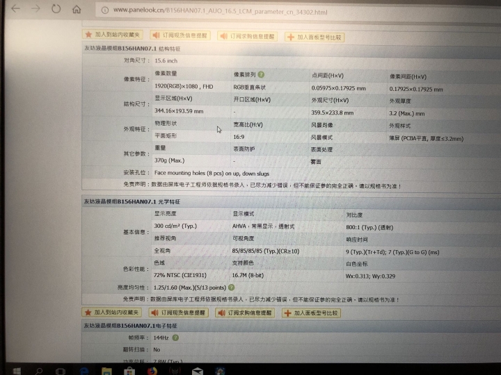
Task: Click the AHVA display mode value
Action: pos(263,226)
